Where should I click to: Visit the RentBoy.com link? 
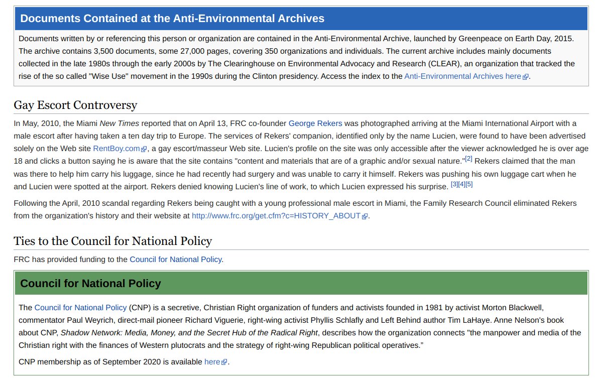pyautogui.click(x=116, y=149)
